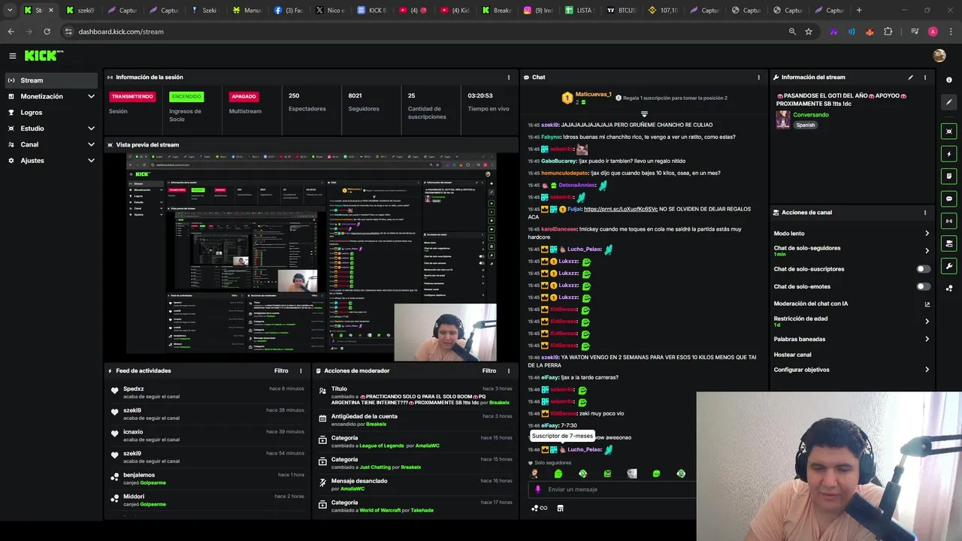Open options menu of Información de la sesión
Viewport: 962px width, 541px height.
(508, 77)
